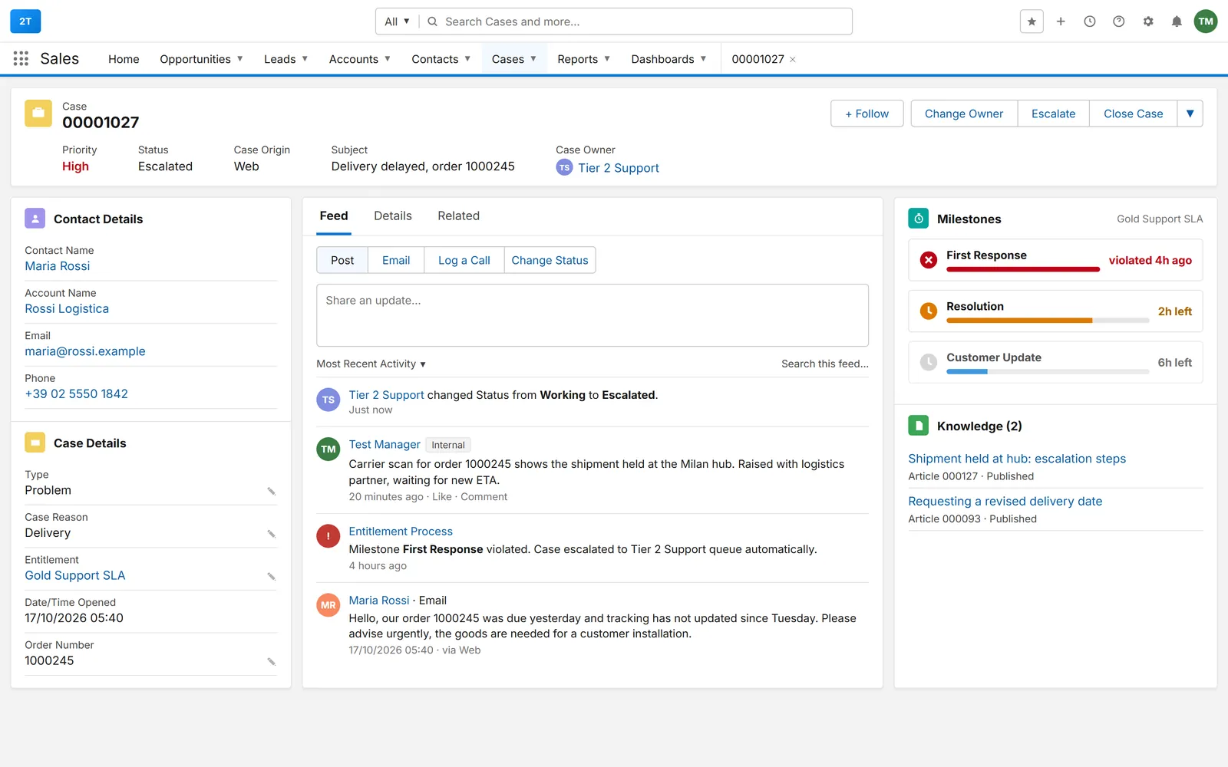1228x767 pixels.
Task: Expand the Reports nav dropdown arrow
Action: 607,59
